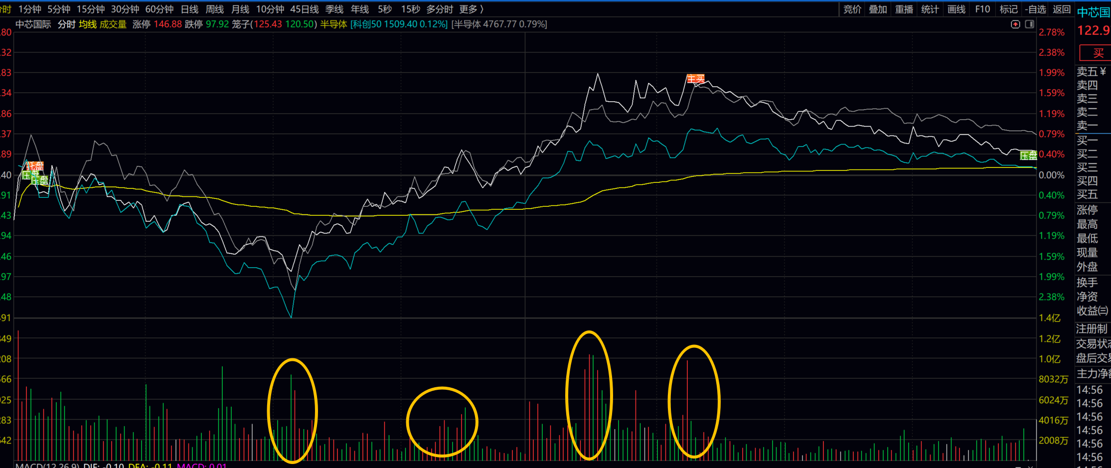Viewport: 1111px width, 468px height.
Task: Expand the 半导体 sector label
Action: 333,24
